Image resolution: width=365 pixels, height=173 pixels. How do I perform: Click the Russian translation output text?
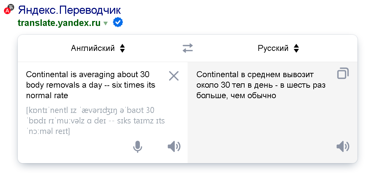click(260, 85)
